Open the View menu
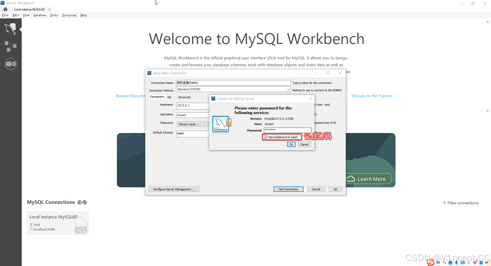The width and height of the screenshot is (491, 266). coord(26,15)
